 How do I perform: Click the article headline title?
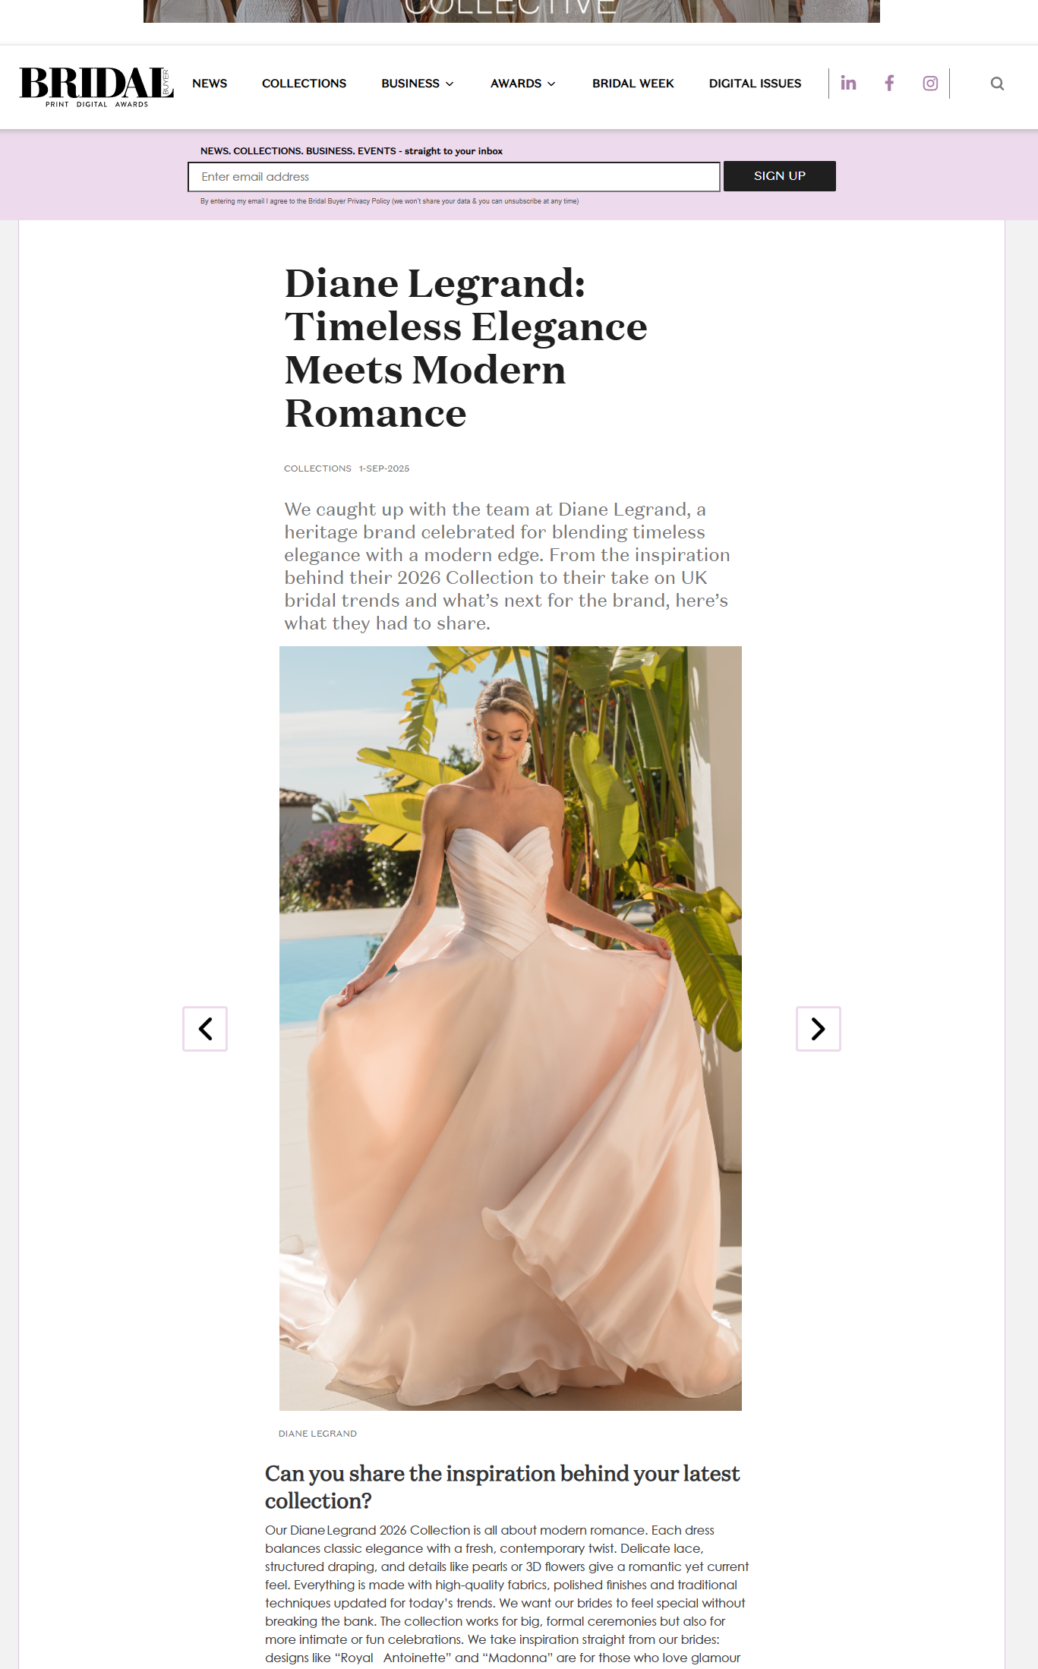465,349
